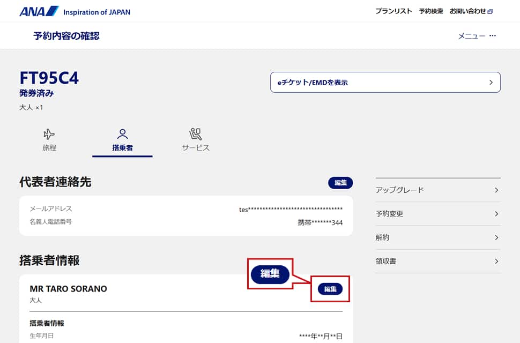Click the masked 名義人電話番号 value
The width and height of the screenshot is (520, 343).
320,222
